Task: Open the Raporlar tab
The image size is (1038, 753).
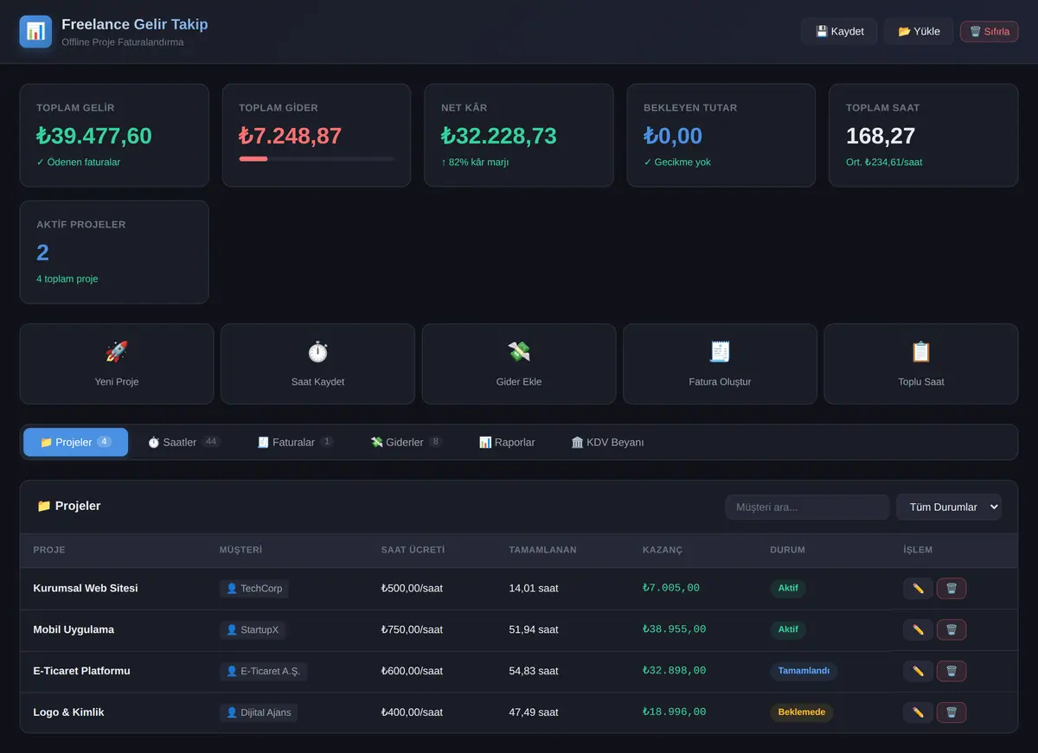Action: (507, 442)
